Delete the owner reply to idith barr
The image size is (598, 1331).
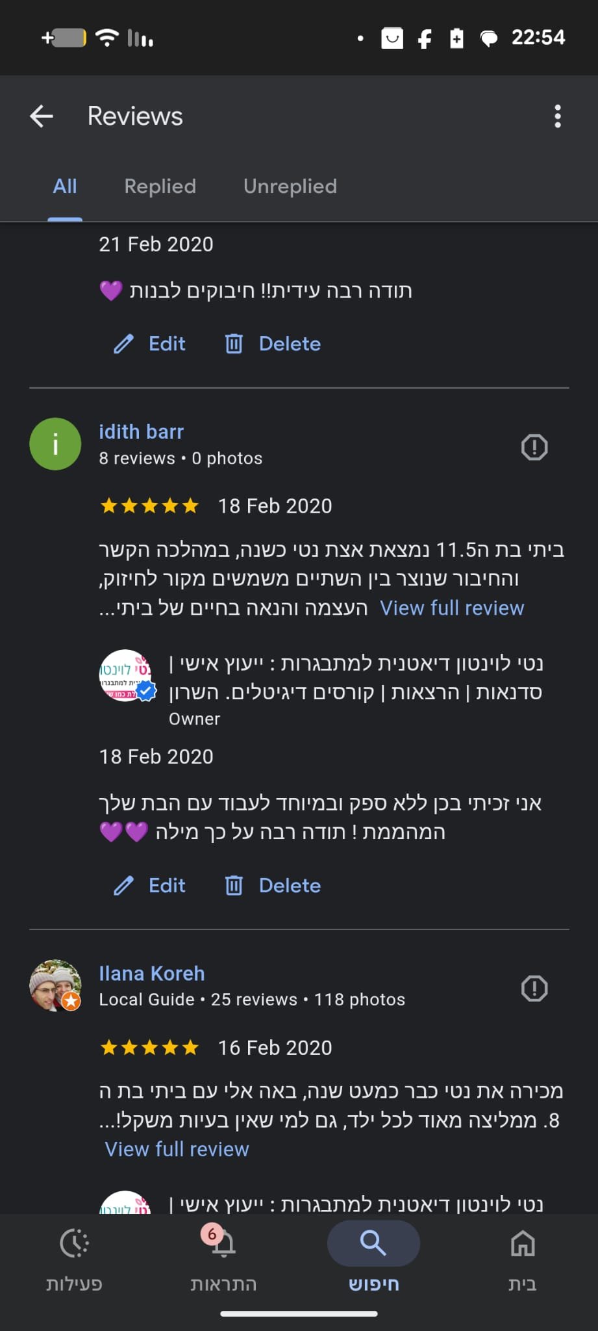click(x=273, y=885)
